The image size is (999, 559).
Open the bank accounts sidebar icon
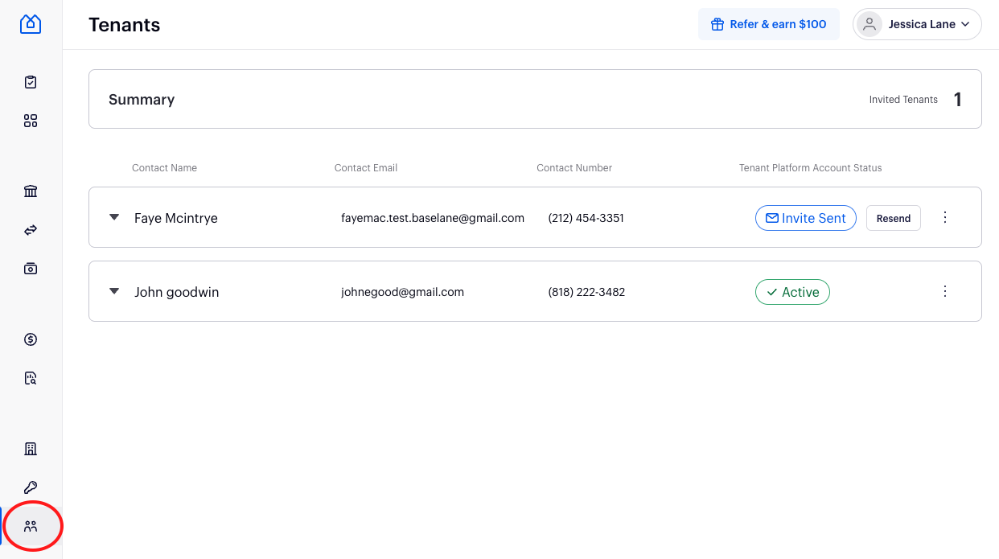[31, 191]
